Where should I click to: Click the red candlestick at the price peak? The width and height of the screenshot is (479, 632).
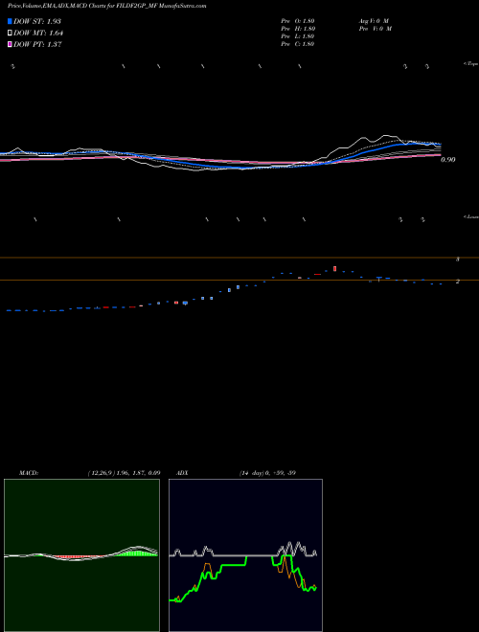[x=335, y=268]
